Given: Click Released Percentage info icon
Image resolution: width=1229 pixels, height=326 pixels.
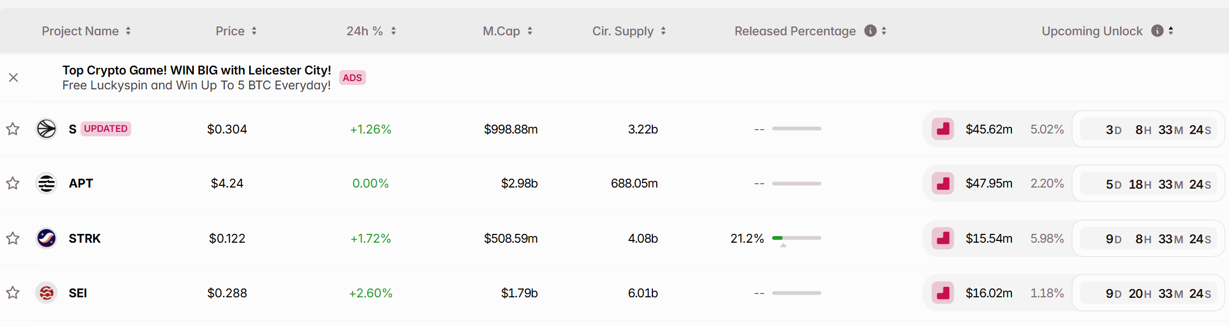Looking at the screenshot, I should 871,31.
